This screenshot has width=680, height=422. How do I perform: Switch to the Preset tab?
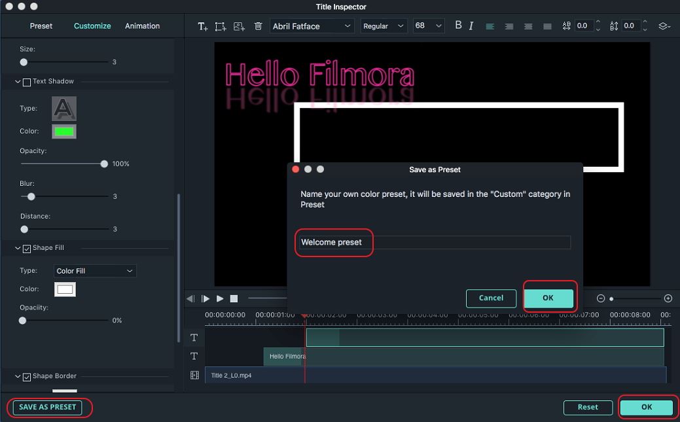pyautogui.click(x=41, y=26)
